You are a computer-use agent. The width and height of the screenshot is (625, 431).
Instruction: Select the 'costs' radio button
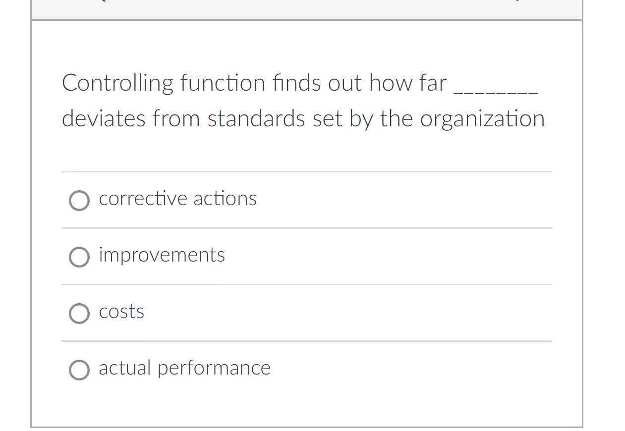(79, 313)
